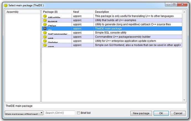Sort by Package (8) column header
This screenshot has height=121, width=191.
[57, 12]
